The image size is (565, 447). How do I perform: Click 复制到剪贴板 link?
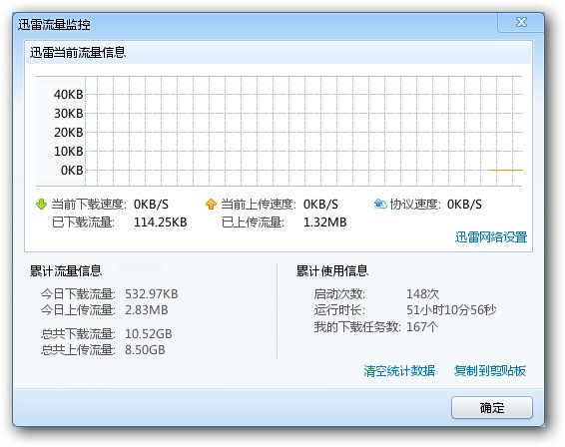click(x=490, y=370)
